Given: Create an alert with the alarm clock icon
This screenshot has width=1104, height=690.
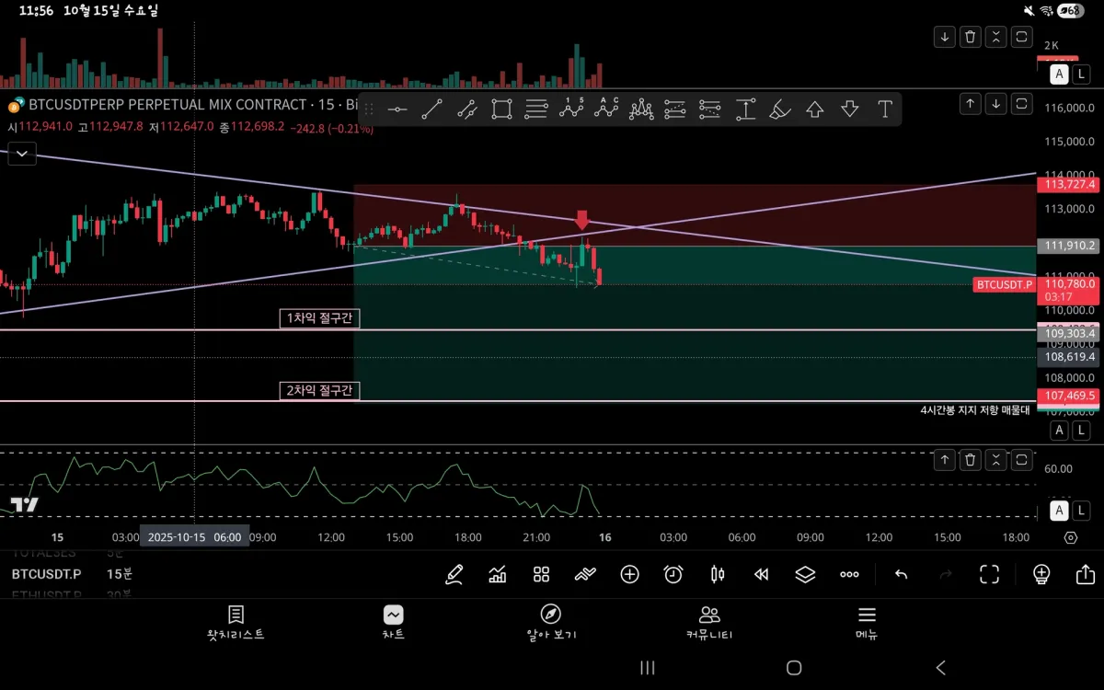Looking at the screenshot, I should (x=673, y=575).
